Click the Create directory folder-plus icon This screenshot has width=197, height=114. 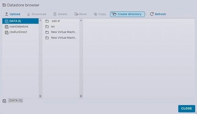[x=114, y=14]
